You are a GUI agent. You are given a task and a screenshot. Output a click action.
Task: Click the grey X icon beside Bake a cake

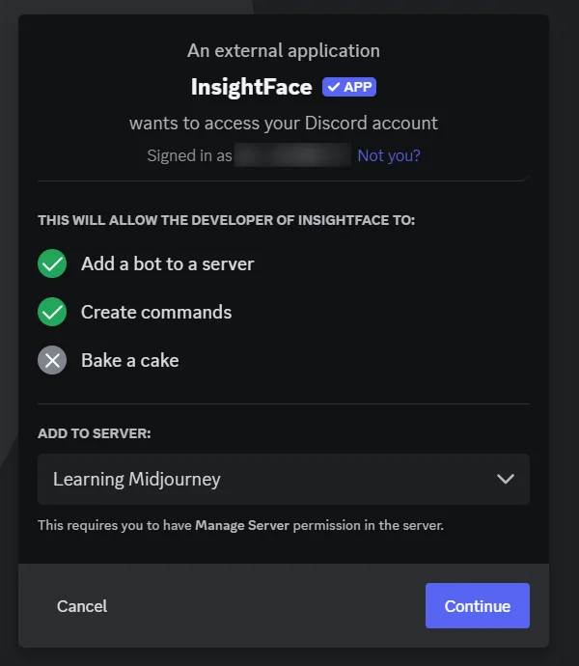pos(52,360)
